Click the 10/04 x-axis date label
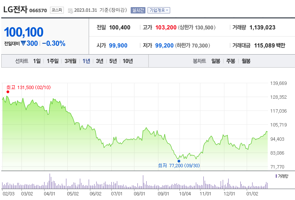The height and width of the screenshot is (200, 295). [185, 194]
